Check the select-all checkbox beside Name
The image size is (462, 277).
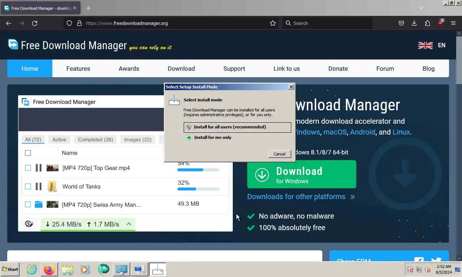tap(28, 153)
